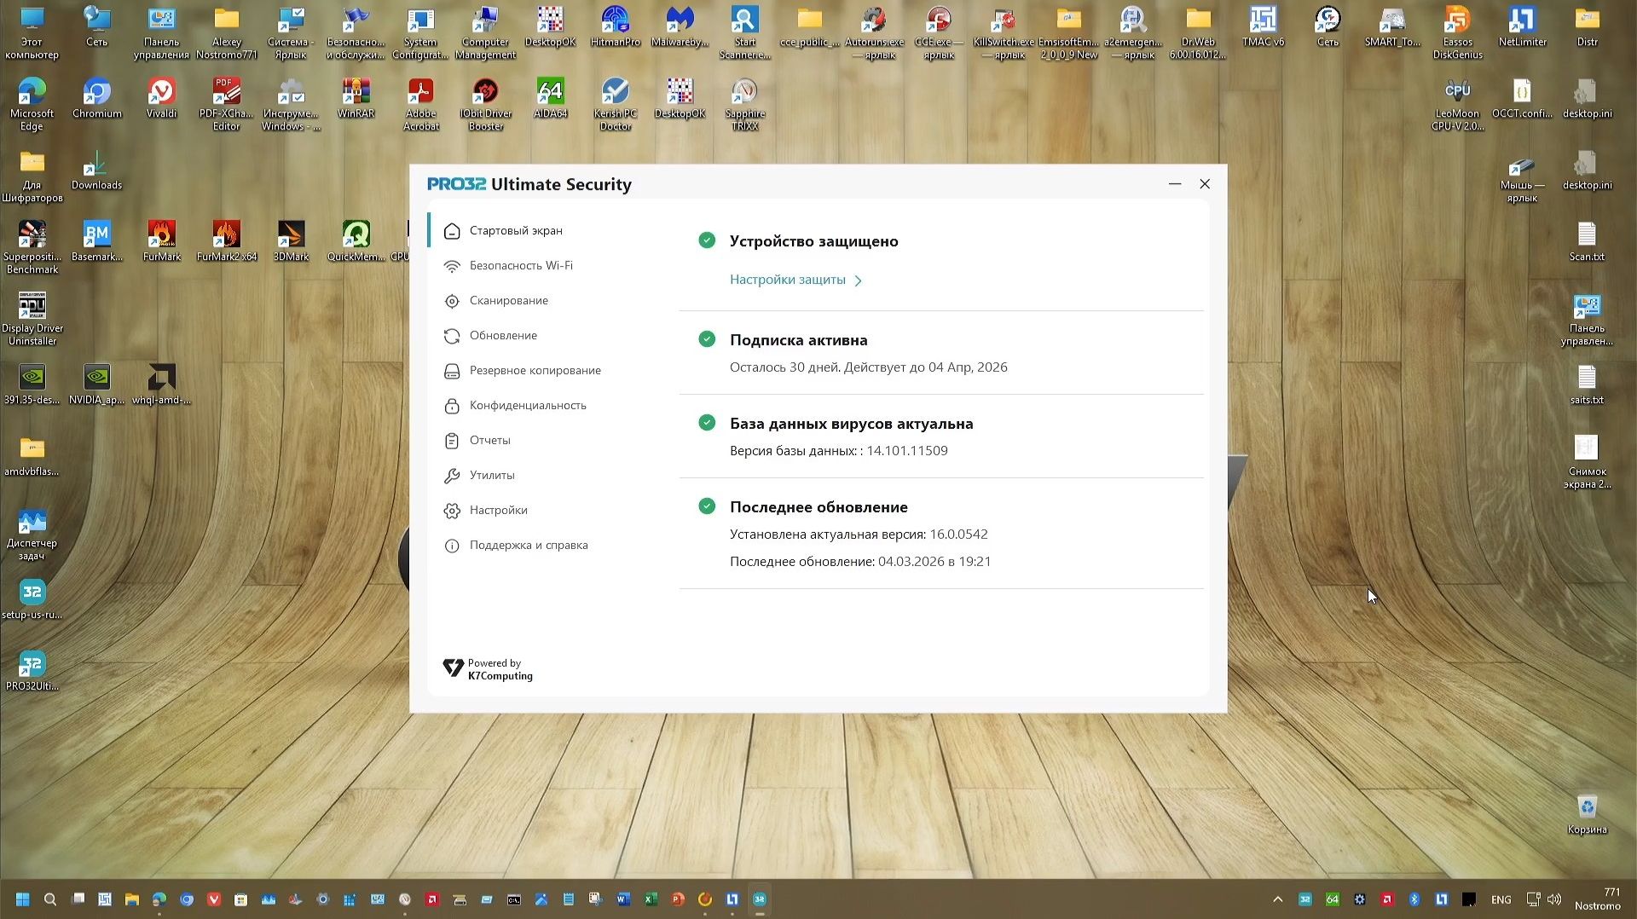Open Windows Start menu
Viewport: 1637px width, 919px height.
(23, 899)
